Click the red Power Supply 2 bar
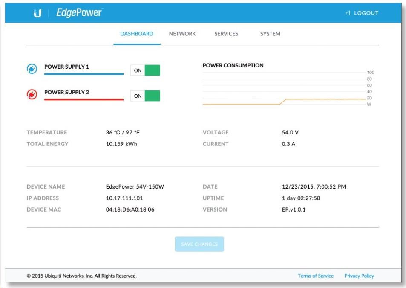The height and width of the screenshot is (288, 406). (x=84, y=99)
